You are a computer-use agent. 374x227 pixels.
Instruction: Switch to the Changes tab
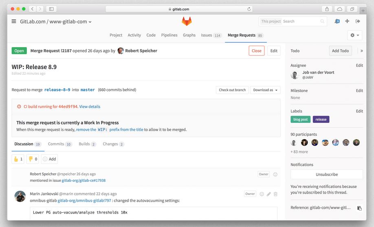click(114, 144)
